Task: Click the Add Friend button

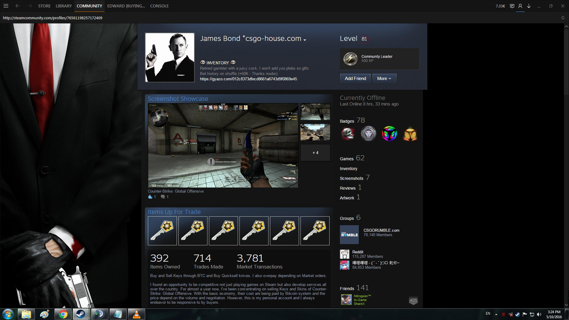Action: pos(355,79)
